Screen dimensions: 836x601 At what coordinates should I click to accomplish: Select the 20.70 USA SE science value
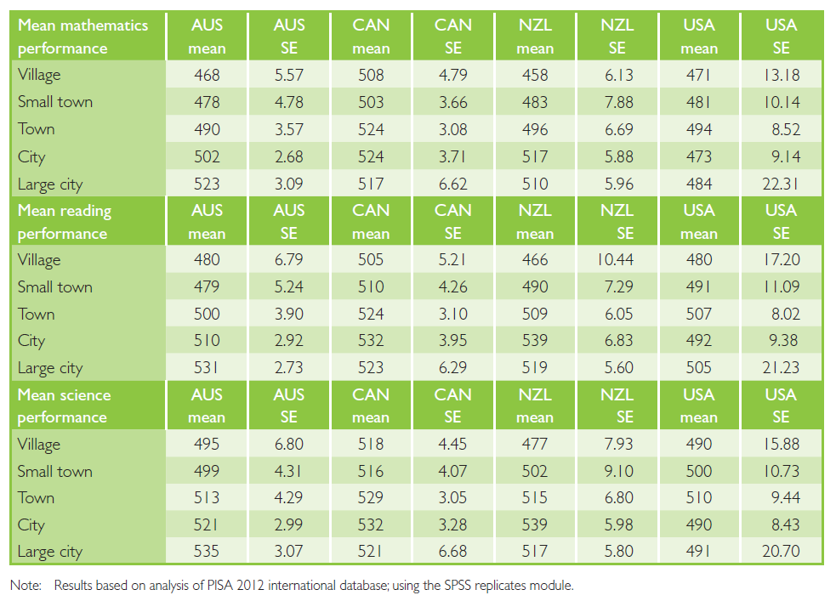(x=781, y=552)
